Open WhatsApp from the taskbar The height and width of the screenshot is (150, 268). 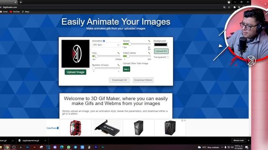[69, 147]
